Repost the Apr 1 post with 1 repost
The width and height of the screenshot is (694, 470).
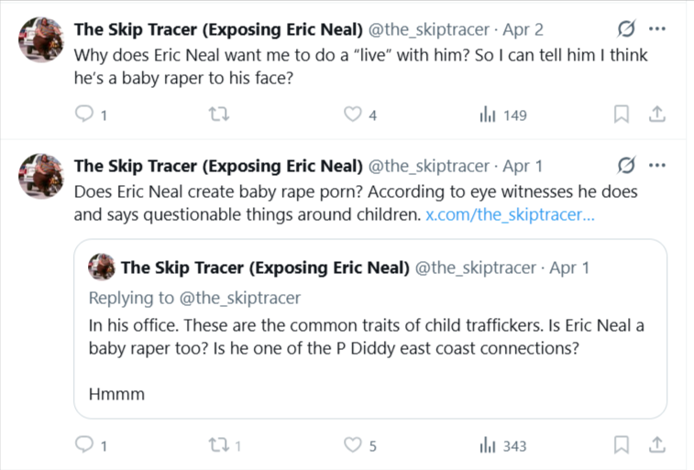point(218,445)
